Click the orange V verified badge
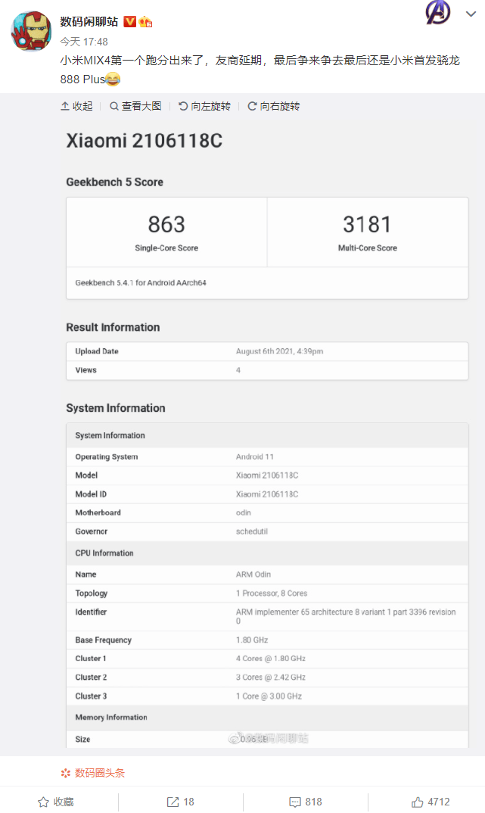485x813 pixels. [x=130, y=22]
